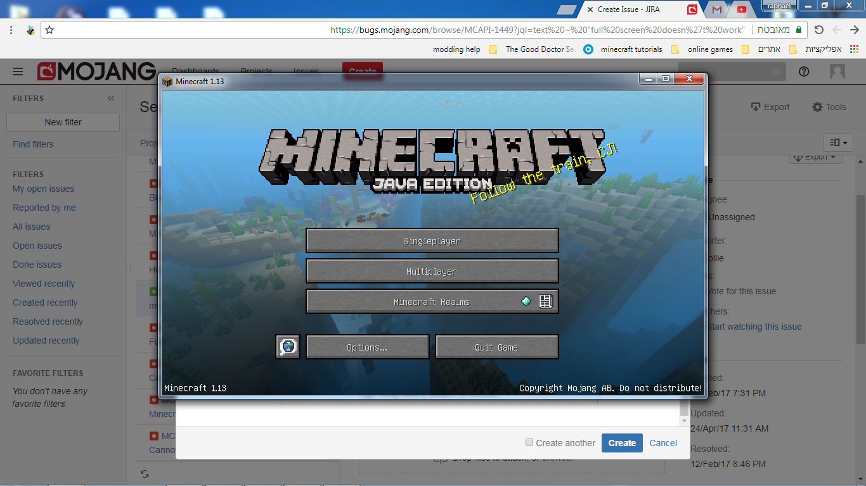The width and height of the screenshot is (866, 486).
Task: Collapse the JIRA filters sidebar
Action: (x=111, y=98)
